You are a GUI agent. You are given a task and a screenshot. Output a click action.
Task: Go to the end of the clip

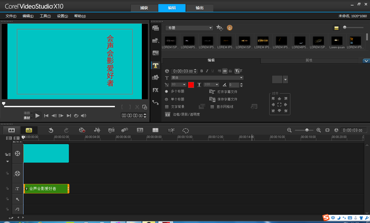[x=69, y=116]
